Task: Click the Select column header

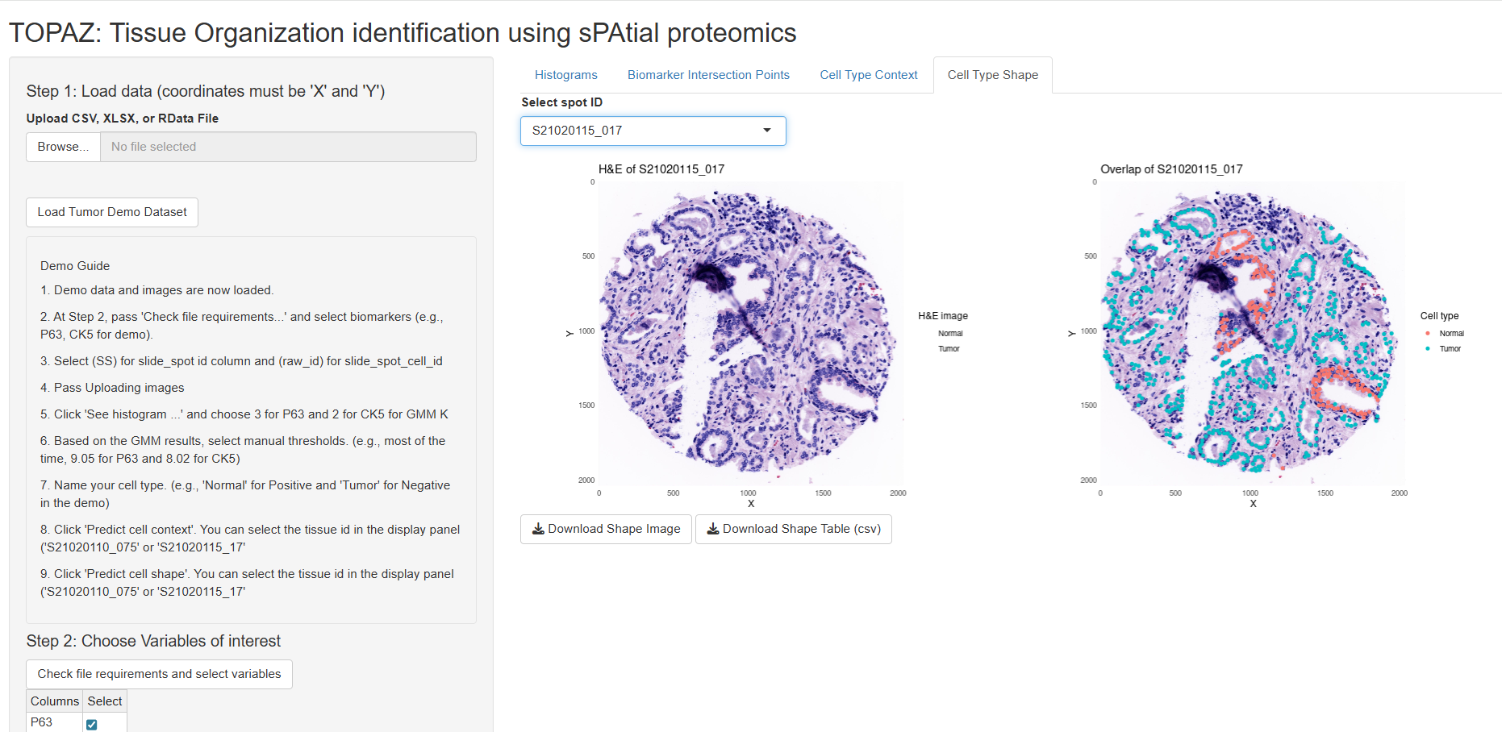Action: click(x=105, y=701)
